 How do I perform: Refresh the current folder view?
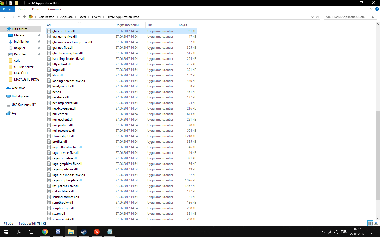pos(318,17)
